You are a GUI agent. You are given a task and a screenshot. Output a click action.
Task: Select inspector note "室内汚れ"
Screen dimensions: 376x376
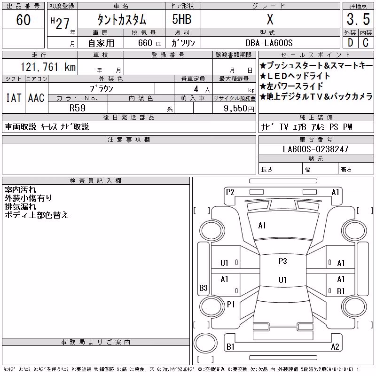[x=20, y=190]
